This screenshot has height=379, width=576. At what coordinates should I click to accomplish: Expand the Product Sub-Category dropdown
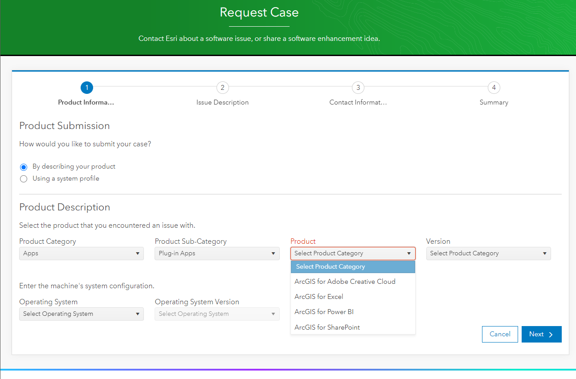[217, 254]
